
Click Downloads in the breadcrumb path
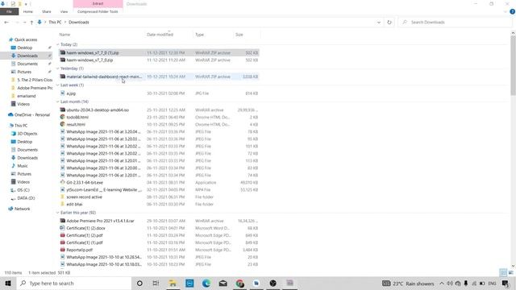tap(79, 23)
